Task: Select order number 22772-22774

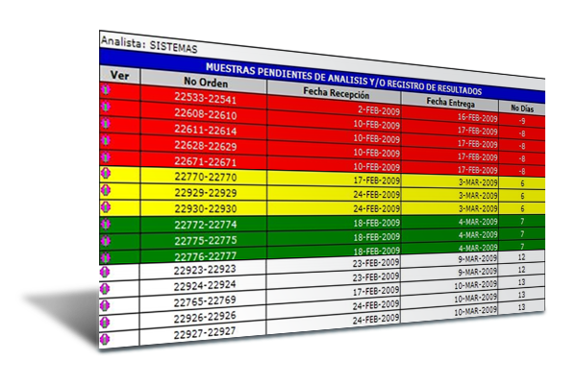Action: pos(206,224)
